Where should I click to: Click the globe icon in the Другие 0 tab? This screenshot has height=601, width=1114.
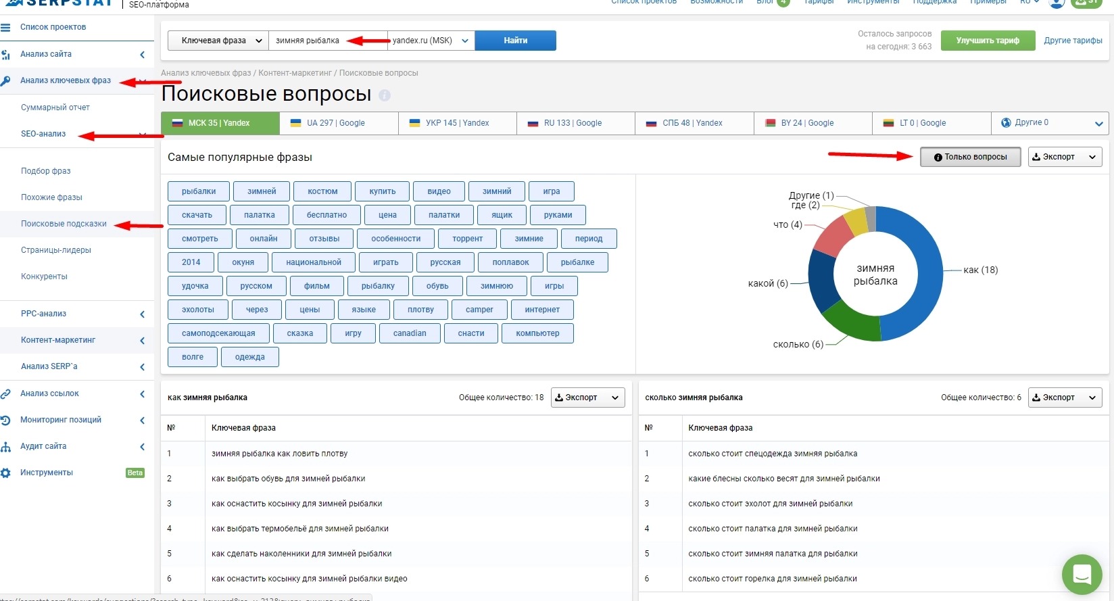(1006, 122)
